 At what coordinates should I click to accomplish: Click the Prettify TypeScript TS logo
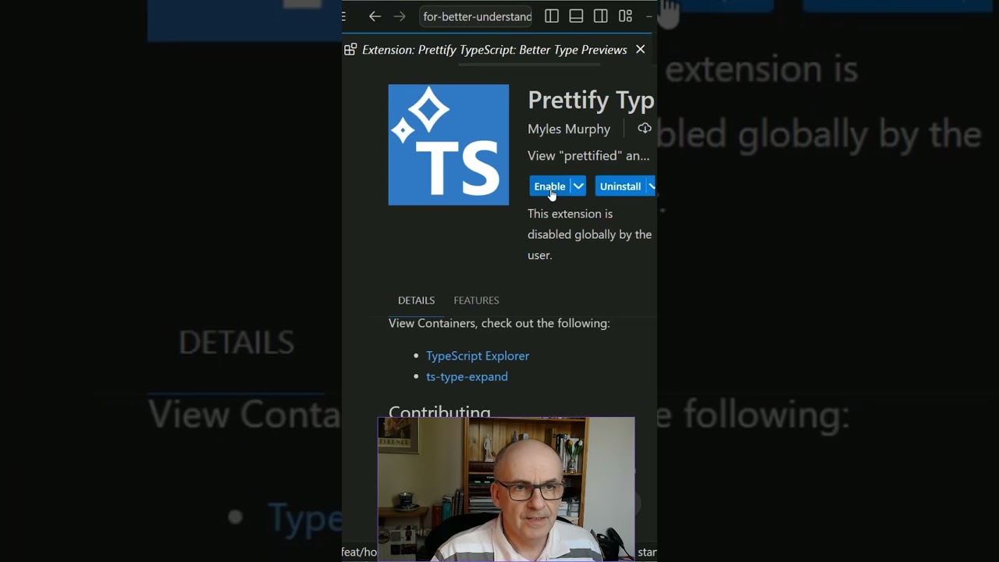click(x=449, y=144)
